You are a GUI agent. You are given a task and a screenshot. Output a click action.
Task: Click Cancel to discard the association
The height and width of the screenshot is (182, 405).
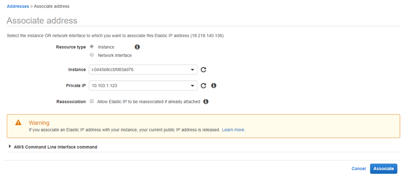coord(358,169)
